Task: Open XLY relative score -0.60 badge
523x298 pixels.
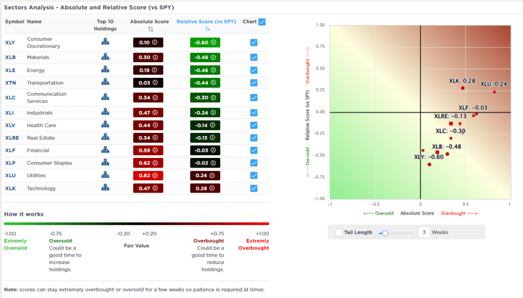Action: [205, 43]
